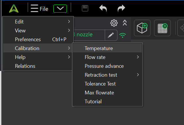Viewport: 184px width, 125px height.
Task: Open the green dropdown arrow next to File
Action: pyautogui.click(x=60, y=9)
